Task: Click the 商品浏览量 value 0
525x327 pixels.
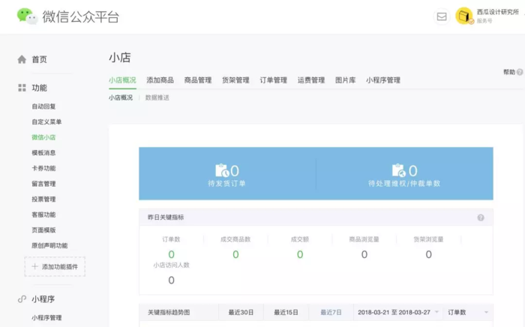Action: [x=364, y=255]
